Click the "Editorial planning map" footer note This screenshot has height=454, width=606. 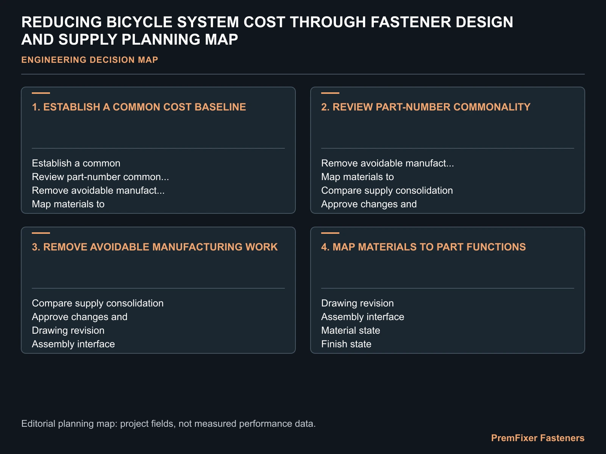pos(169,423)
